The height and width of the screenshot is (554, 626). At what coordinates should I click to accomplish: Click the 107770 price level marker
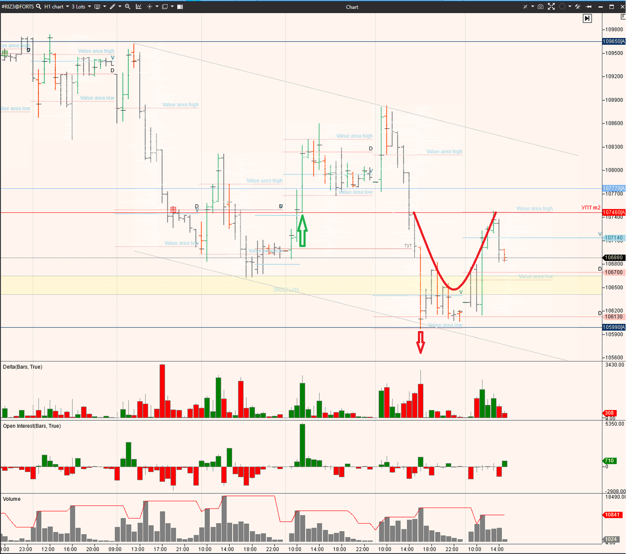click(x=614, y=188)
